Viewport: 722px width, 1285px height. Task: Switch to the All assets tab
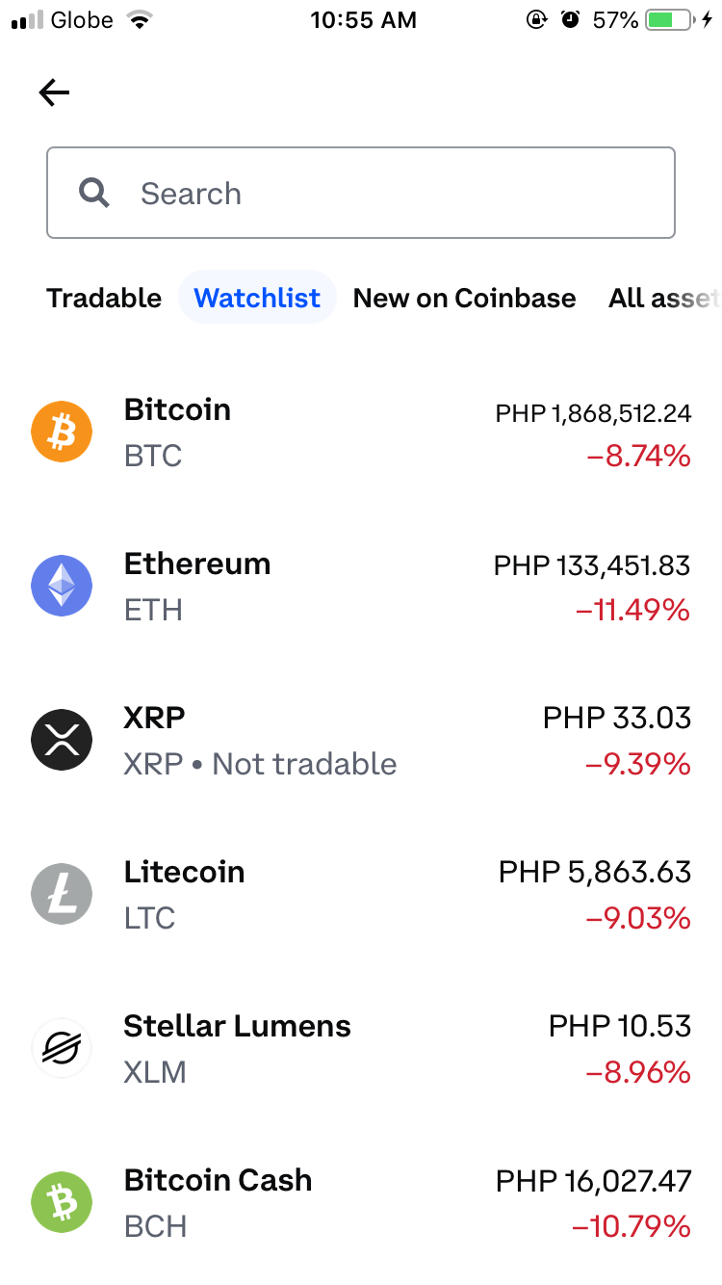pyautogui.click(x=664, y=298)
